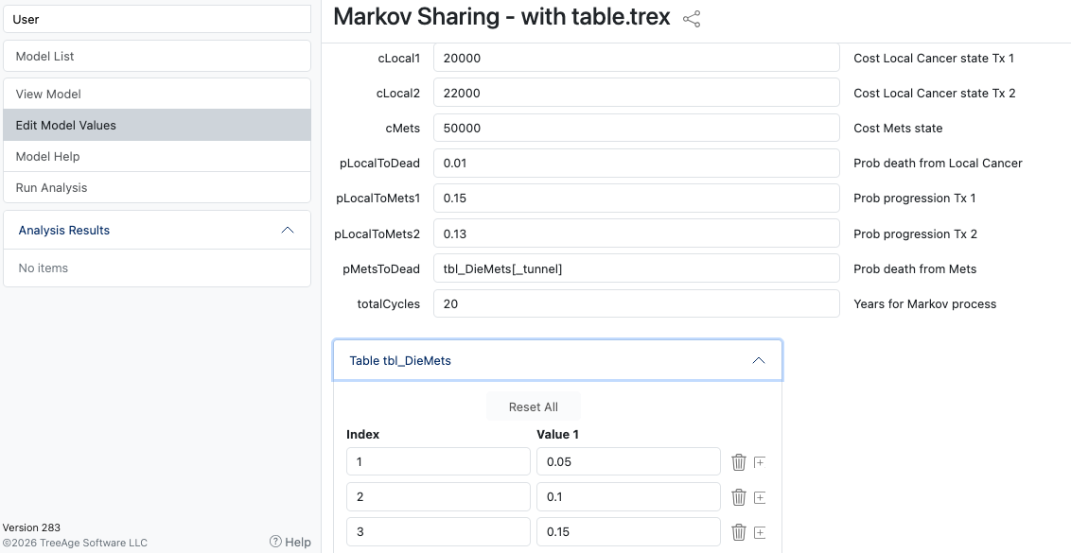Edit Value 1 field containing 0.15
This screenshot has width=1071, height=553.
pos(628,532)
